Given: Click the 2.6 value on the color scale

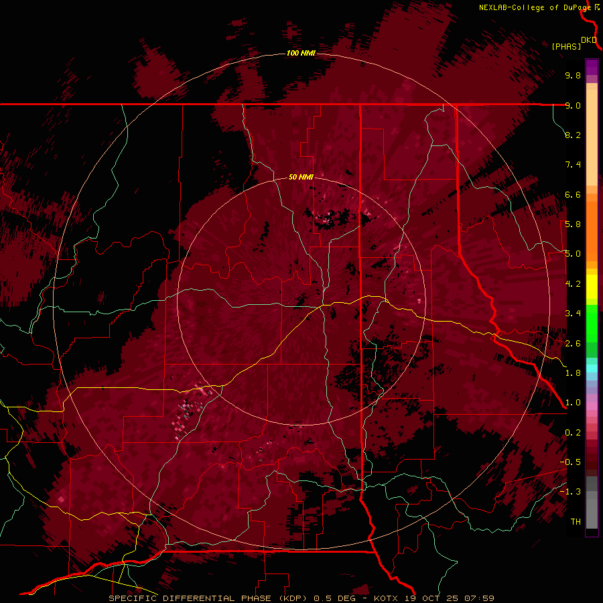Looking at the screenshot, I should (573, 344).
